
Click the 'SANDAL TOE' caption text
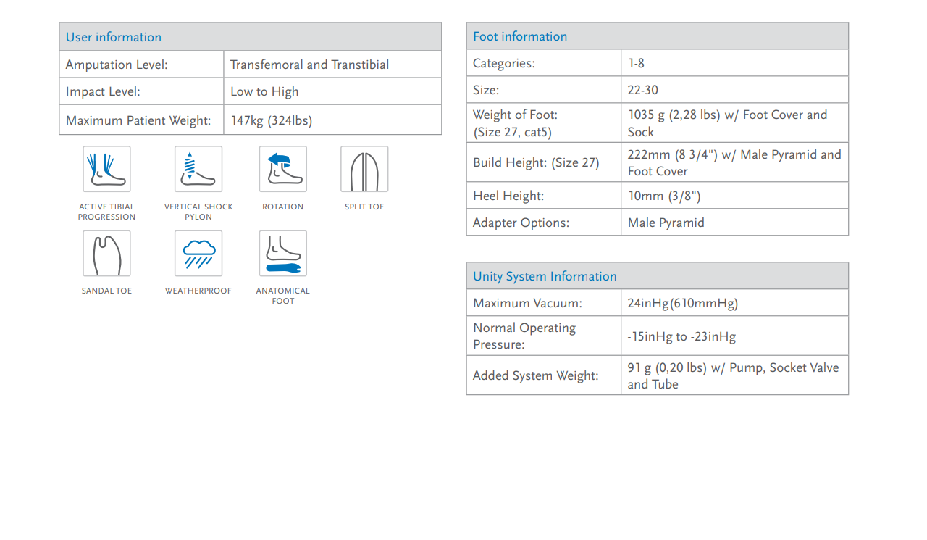click(106, 291)
